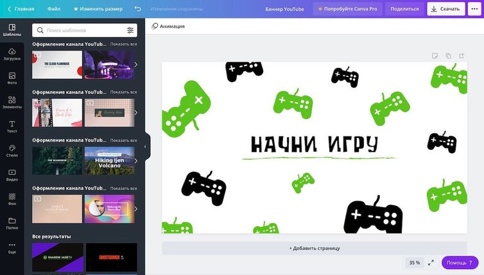The image size is (484, 275).
Task: Select the Hiking Ijen Volcano template
Action: coord(109,161)
